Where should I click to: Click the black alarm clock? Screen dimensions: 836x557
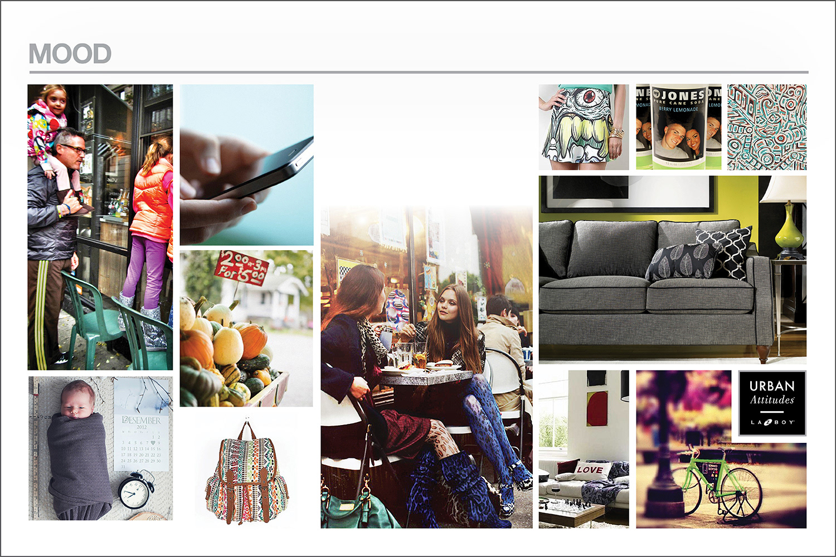[x=135, y=489]
